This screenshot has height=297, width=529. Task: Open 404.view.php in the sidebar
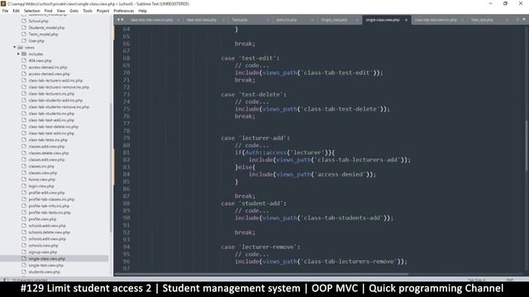[x=40, y=60]
